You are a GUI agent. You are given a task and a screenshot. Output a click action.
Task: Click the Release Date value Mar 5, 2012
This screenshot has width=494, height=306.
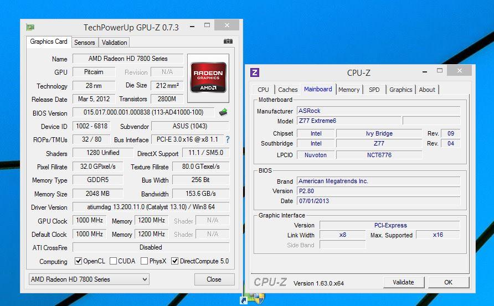tap(94, 99)
